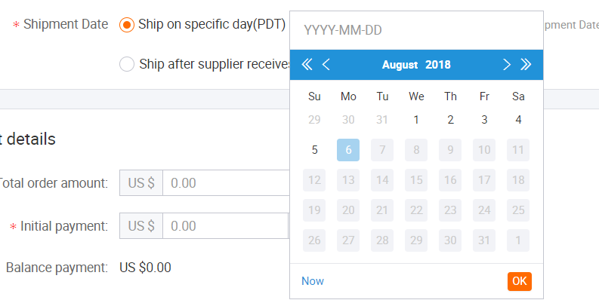This screenshot has height=300, width=599.
Task: Go to previous month arrow
Action: (326, 64)
